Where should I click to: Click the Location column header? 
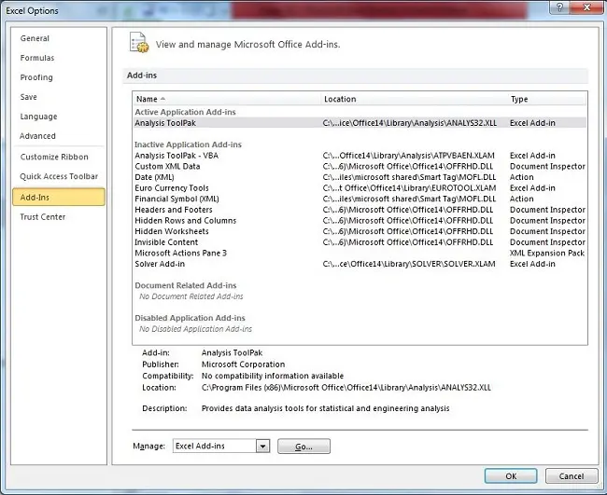point(414,99)
